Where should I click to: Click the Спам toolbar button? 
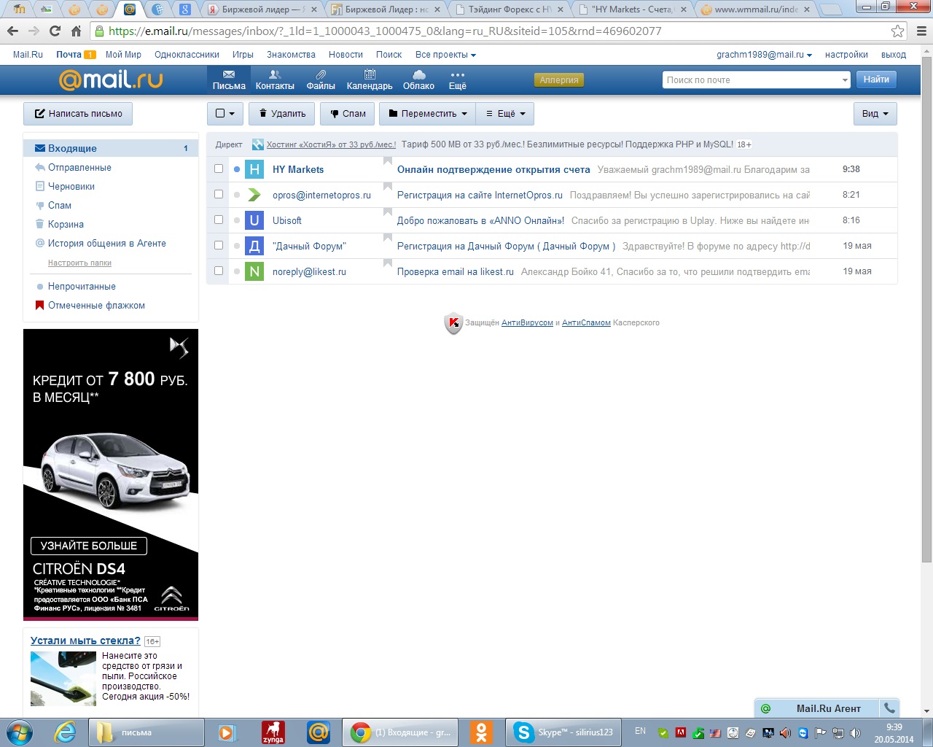click(x=347, y=114)
